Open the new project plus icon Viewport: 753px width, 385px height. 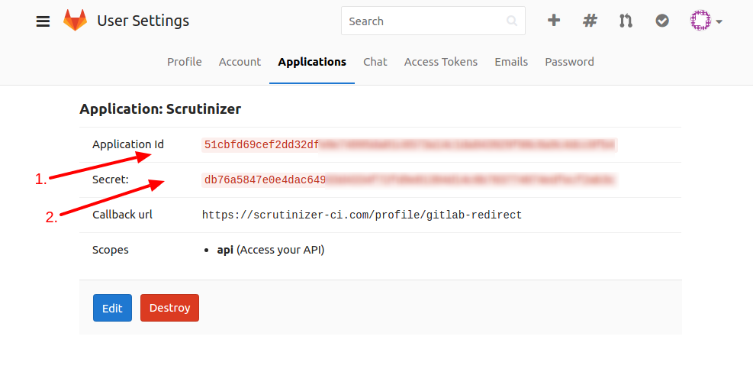[x=554, y=20]
